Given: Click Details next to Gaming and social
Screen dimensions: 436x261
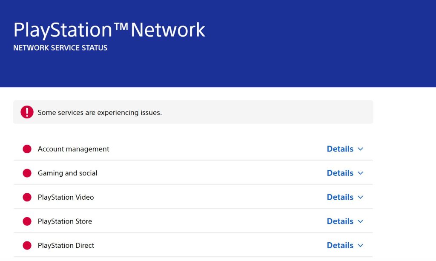Looking at the screenshot, I should (x=340, y=173).
